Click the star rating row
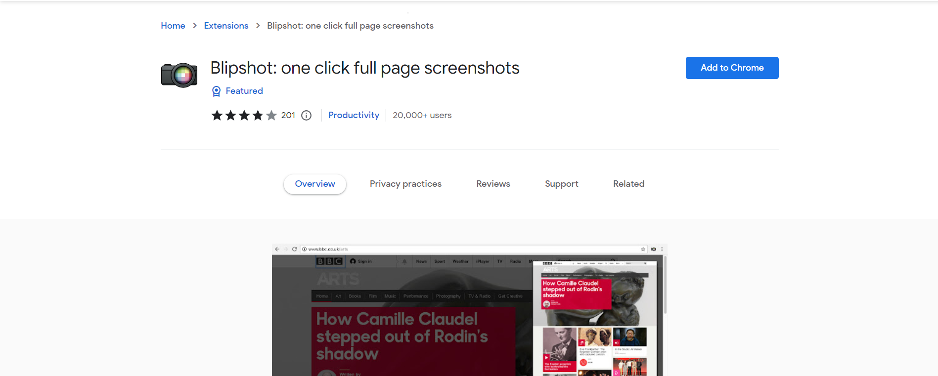The image size is (938, 376). point(244,116)
